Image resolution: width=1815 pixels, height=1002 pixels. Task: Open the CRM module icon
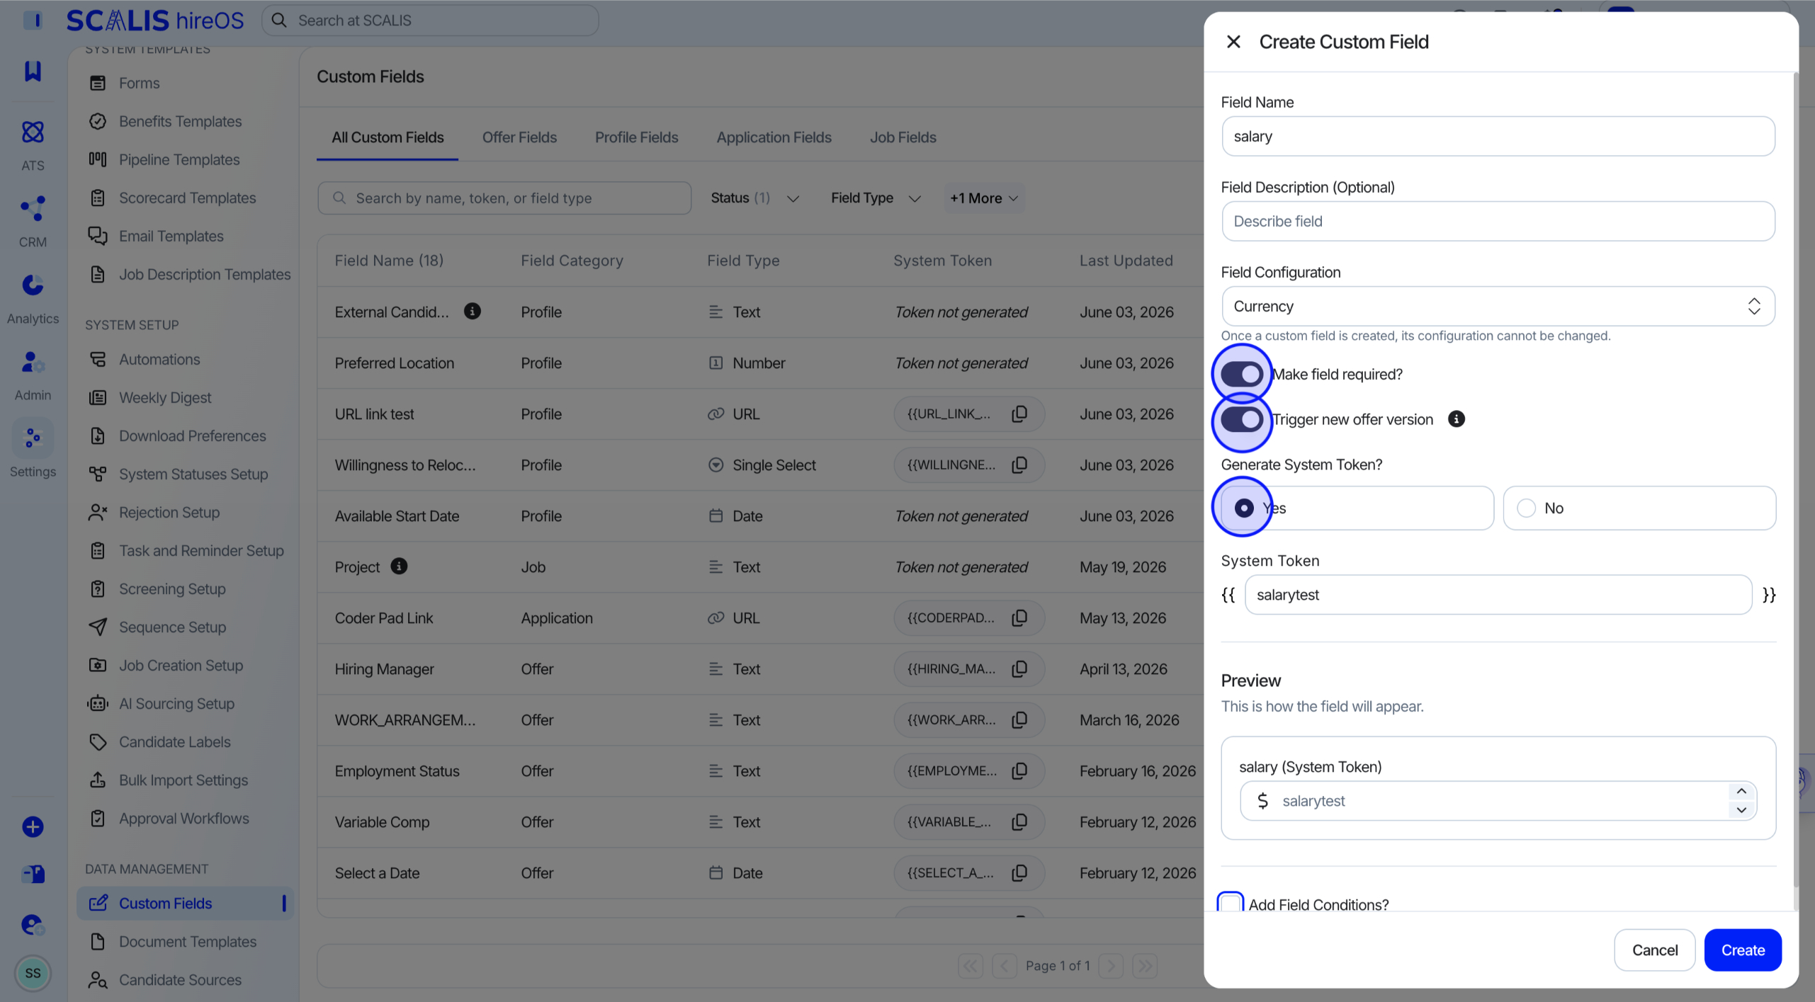(33, 209)
